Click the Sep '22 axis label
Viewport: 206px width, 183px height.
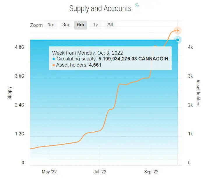(151, 172)
